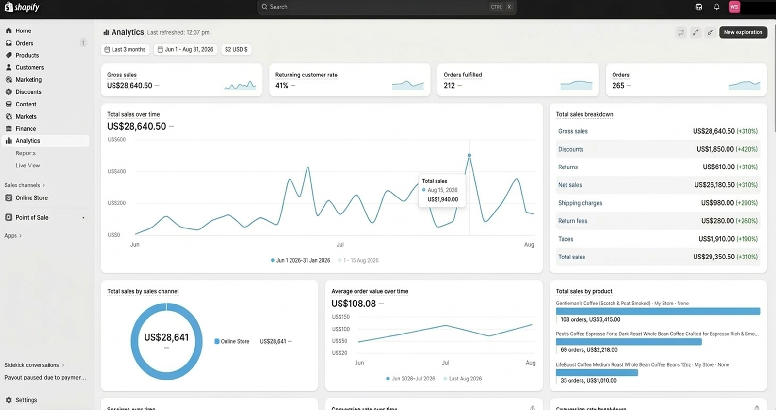
Task: Open the Last 3 months dropdown
Action: [125, 49]
